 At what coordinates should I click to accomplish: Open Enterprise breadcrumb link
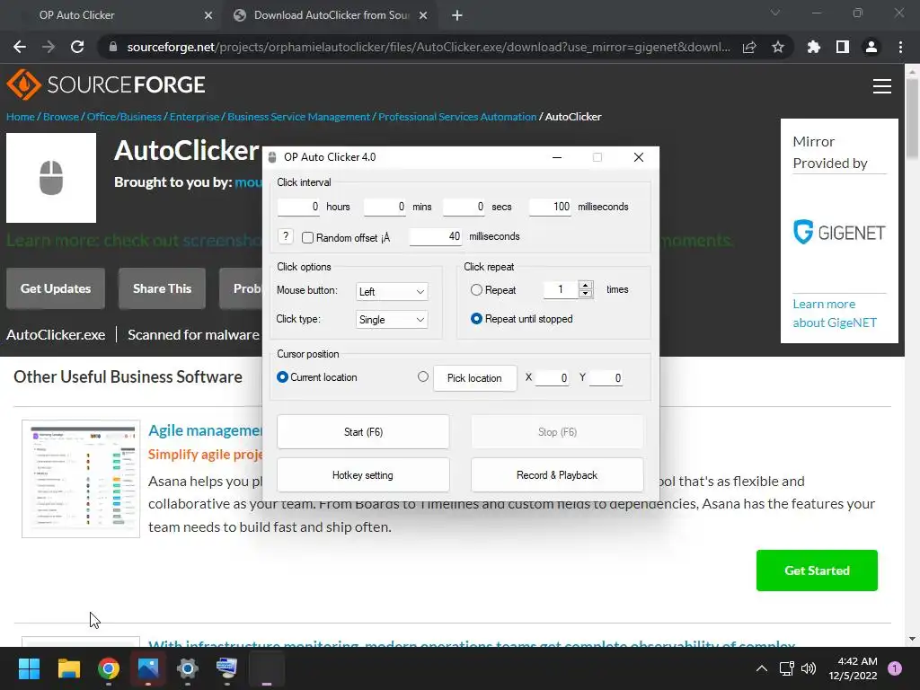tap(194, 117)
